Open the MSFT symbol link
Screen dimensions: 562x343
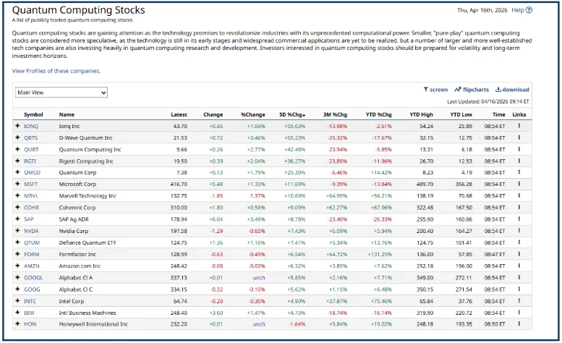(30, 185)
